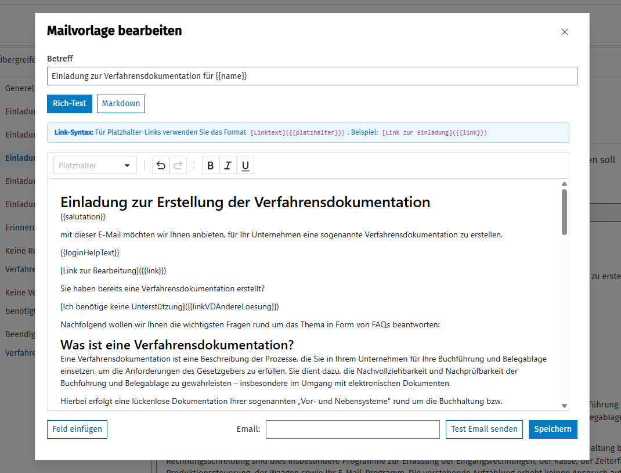Click the '[Linktext]({{platzhalter}})' code example
Screen dimensions: 621x473
pos(297,133)
